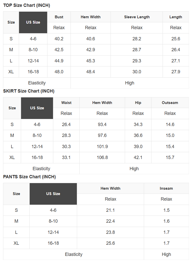The width and height of the screenshot is (191, 263).
Task: Click bust value 40.2 for size S
Action: pyautogui.click(x=59, y=39)
